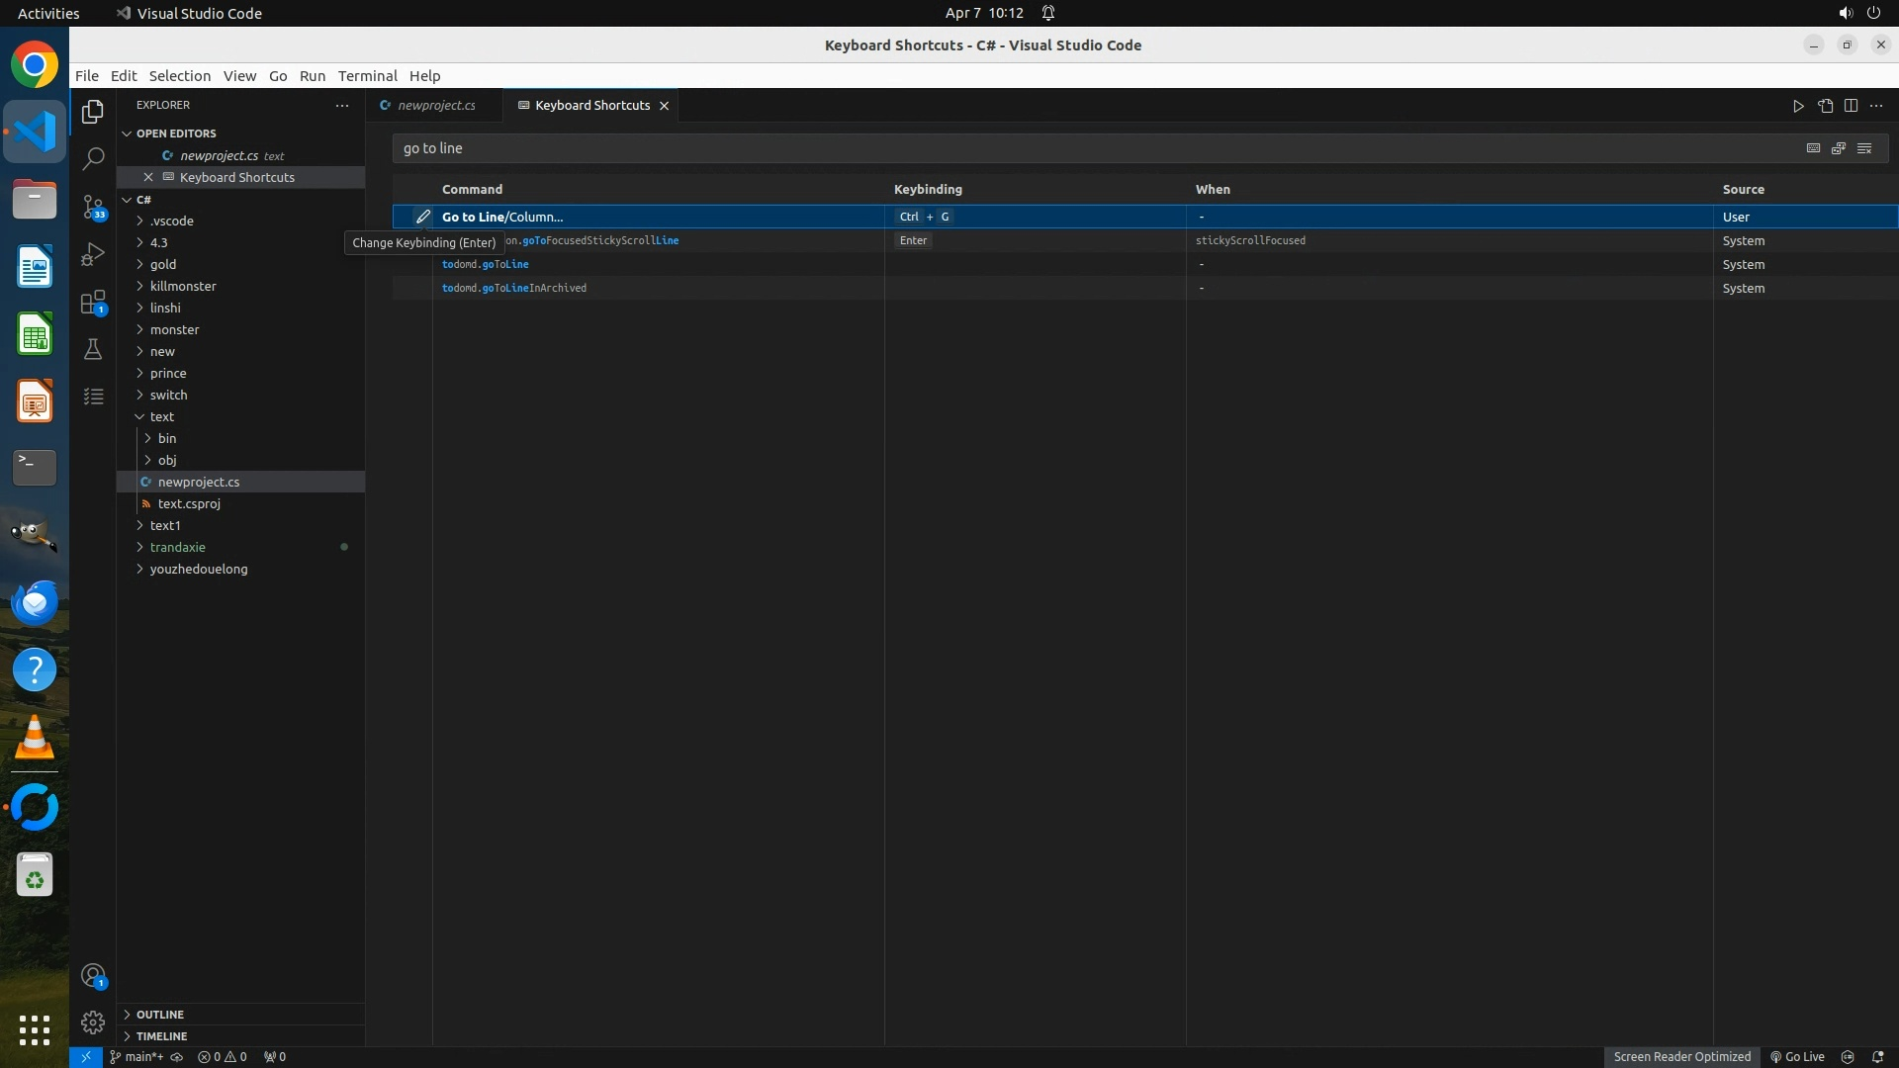The height and width of the screenshot is (1068, 1899).
Task: Expand the OUTLINE section
Action: point(159,1014)
